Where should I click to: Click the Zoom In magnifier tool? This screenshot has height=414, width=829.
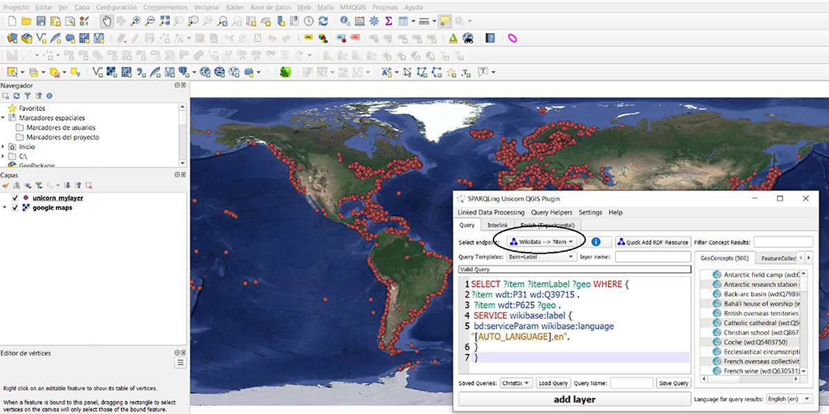point(135,21)
